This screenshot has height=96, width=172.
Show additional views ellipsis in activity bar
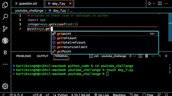click(x=5, y=64)
